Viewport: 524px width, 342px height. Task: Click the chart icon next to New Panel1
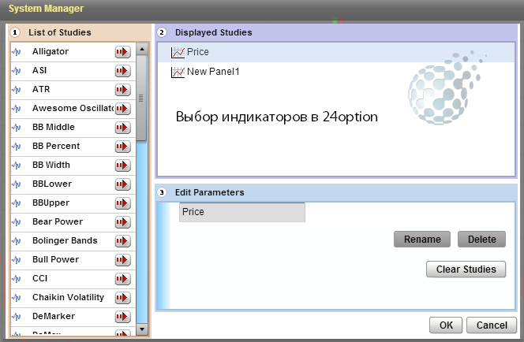178,72
